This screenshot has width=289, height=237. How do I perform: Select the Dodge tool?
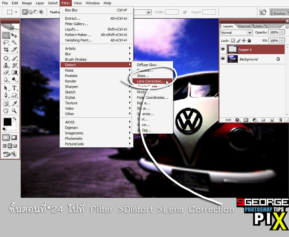(x=14, y=79)
